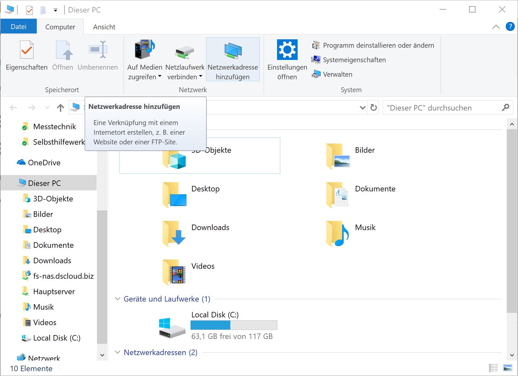
Task: Click the Local Disk (C:) capacity bar
Action: click(x=234, y=325)
